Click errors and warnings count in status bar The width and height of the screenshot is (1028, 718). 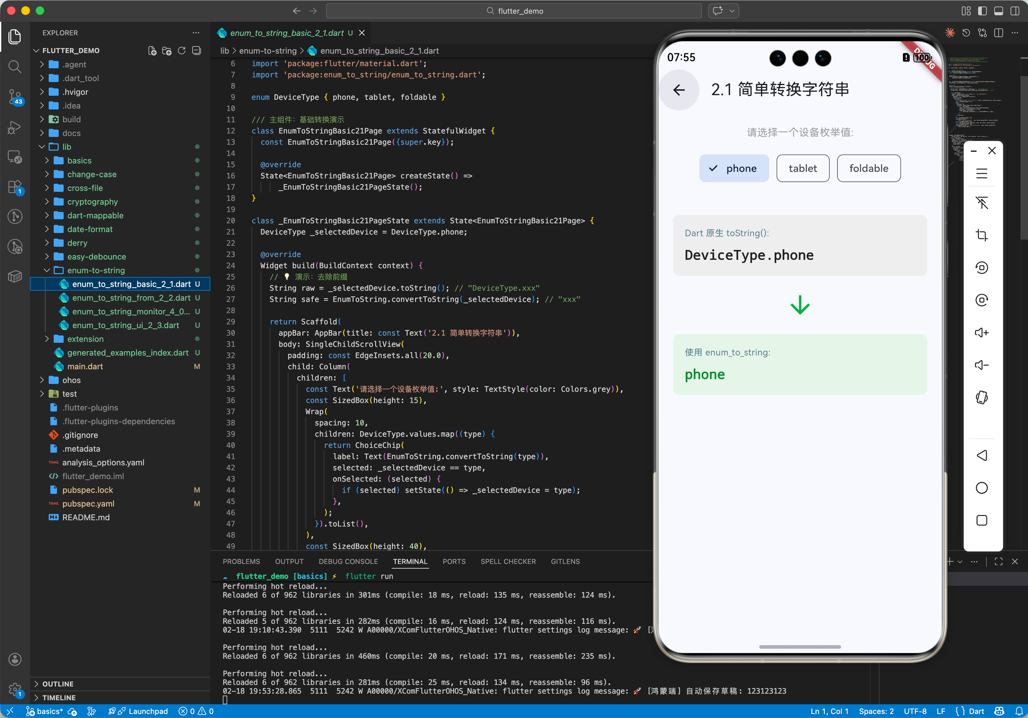196,711
